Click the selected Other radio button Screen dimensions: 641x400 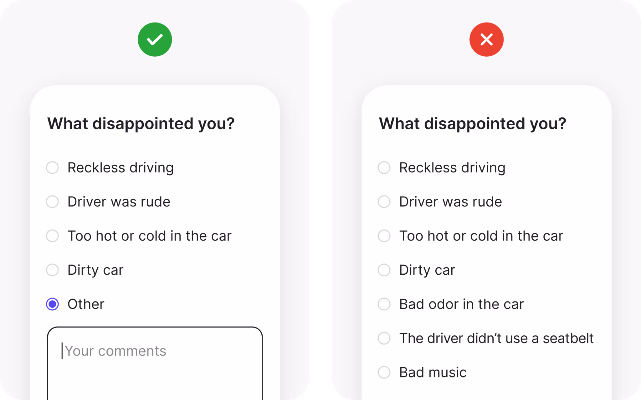click(x=53, y=304)
